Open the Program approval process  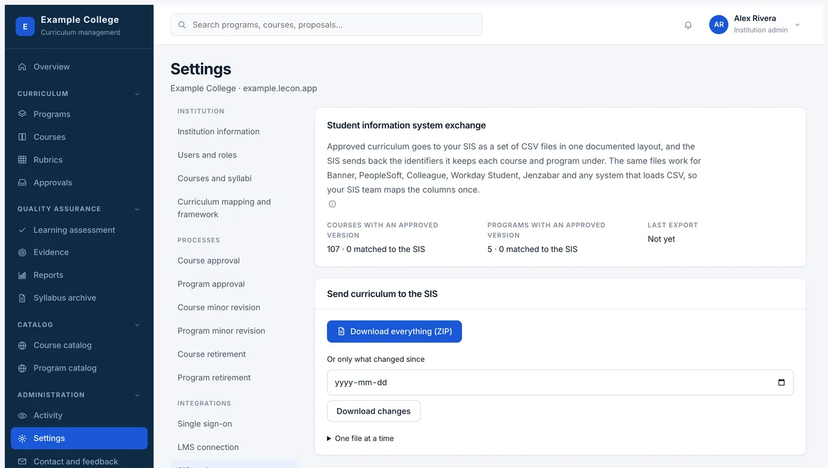(x=211, y=284)
